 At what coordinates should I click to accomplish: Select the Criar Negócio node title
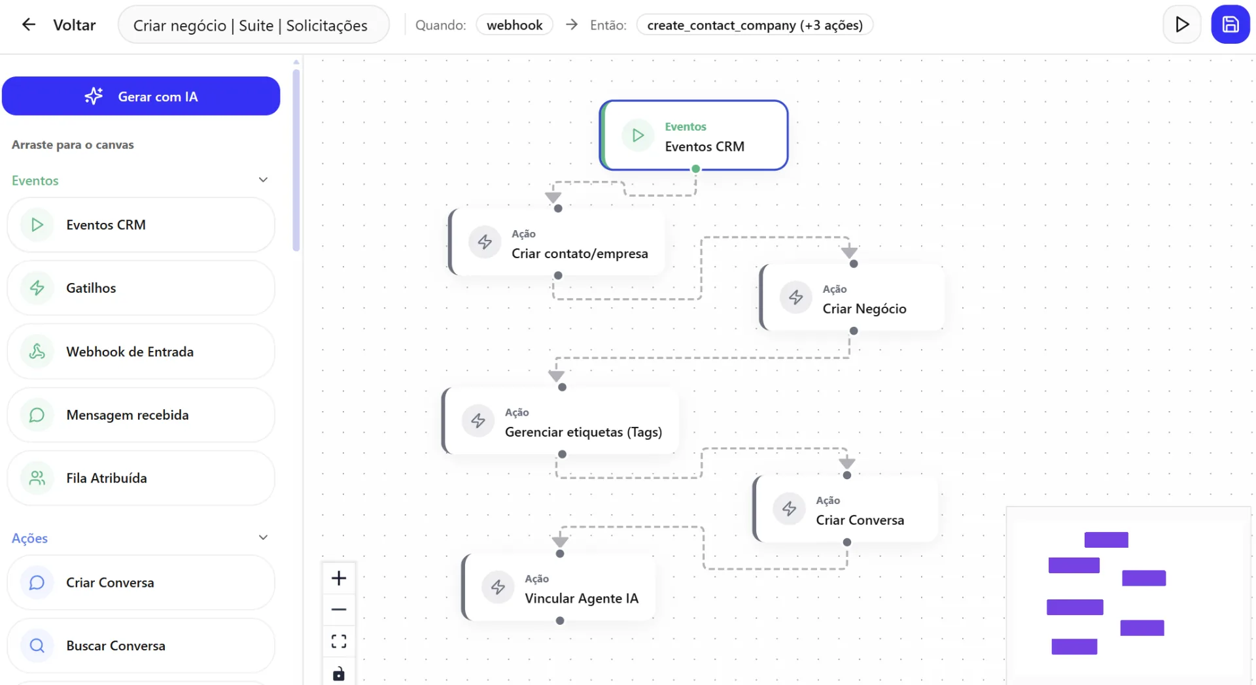click(x=864, y=309)
